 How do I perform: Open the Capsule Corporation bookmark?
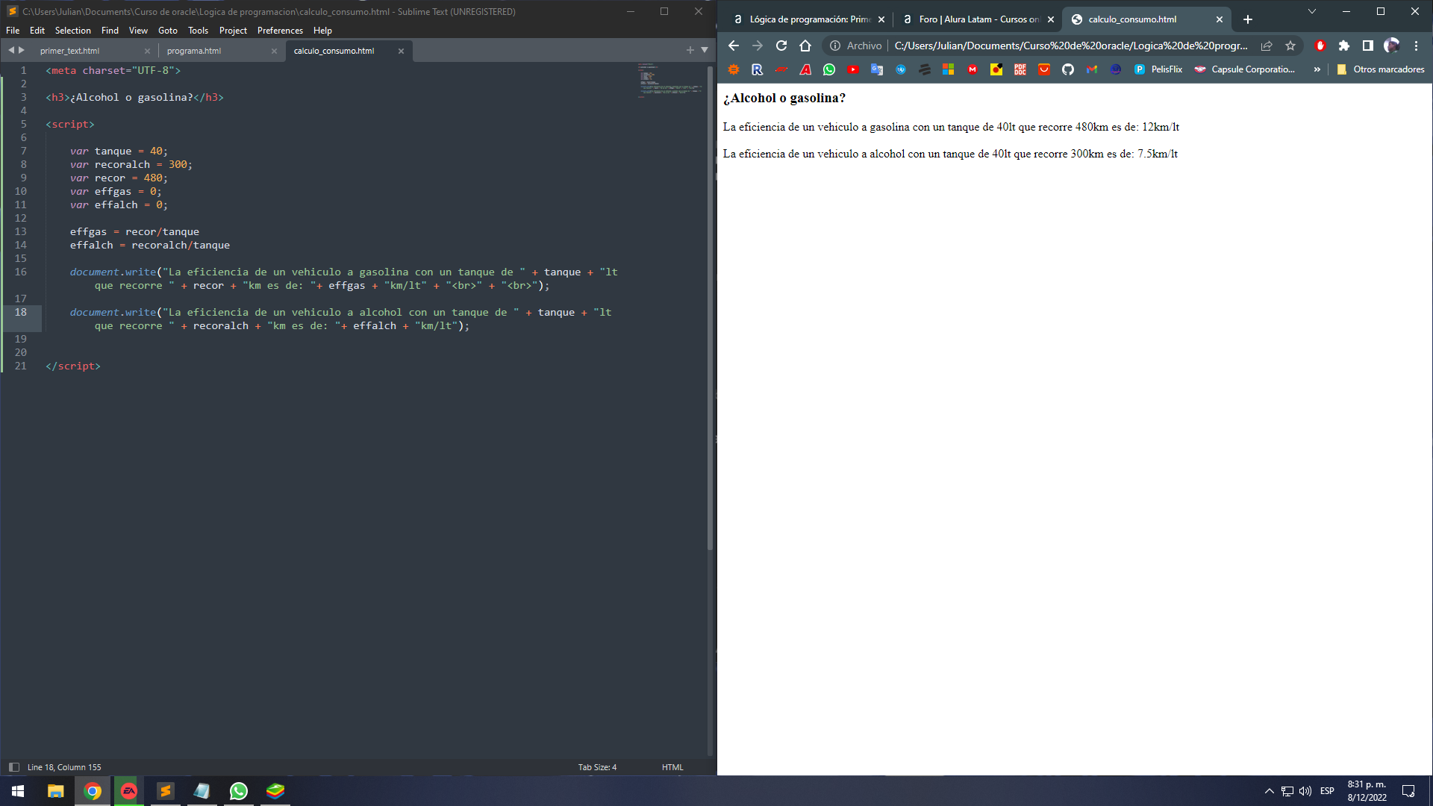coord(1245,69)
